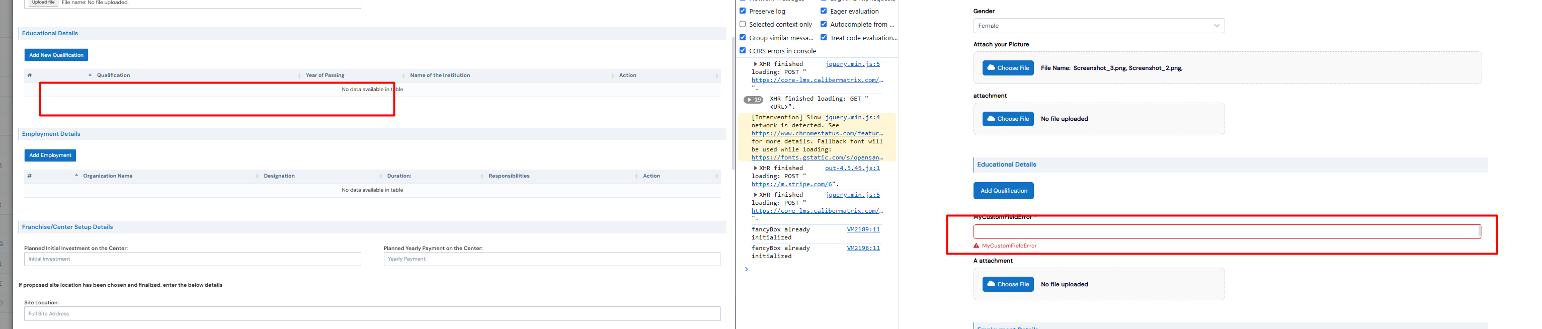This screenshot has height=329, width=1542.
Task: Click the console prompt chevron
Action: (x=747, y=270)
